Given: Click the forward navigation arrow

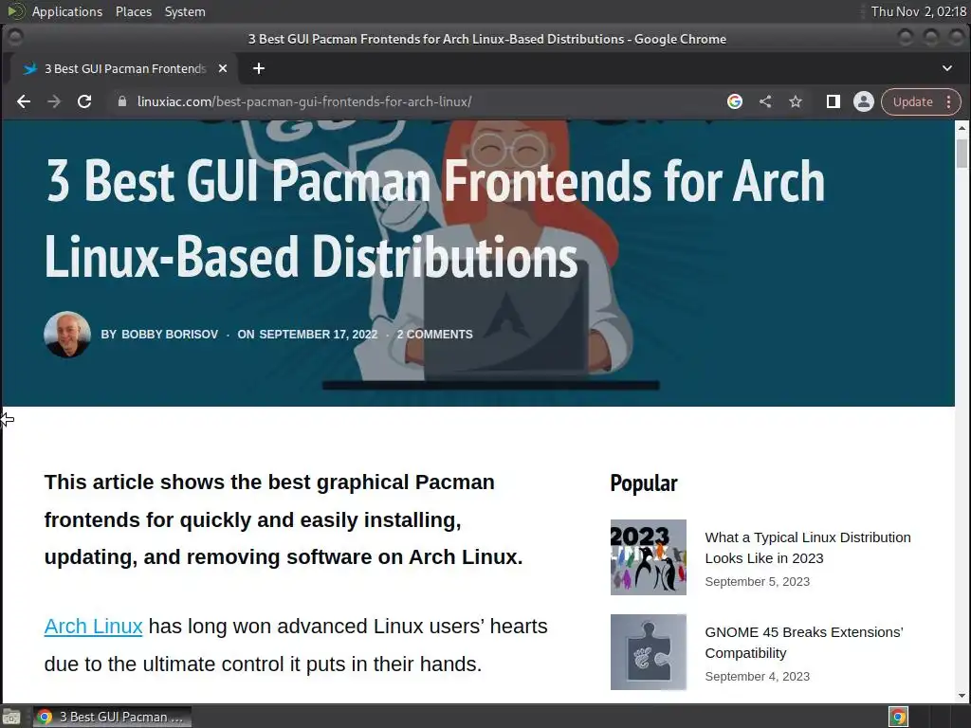Looking at the screenshot, I should (54, 101).
